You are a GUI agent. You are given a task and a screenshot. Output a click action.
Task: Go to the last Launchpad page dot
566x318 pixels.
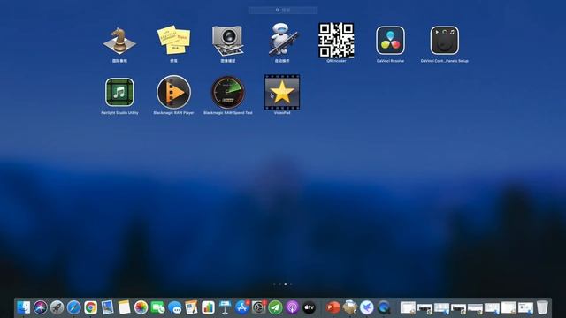(291, 284)
